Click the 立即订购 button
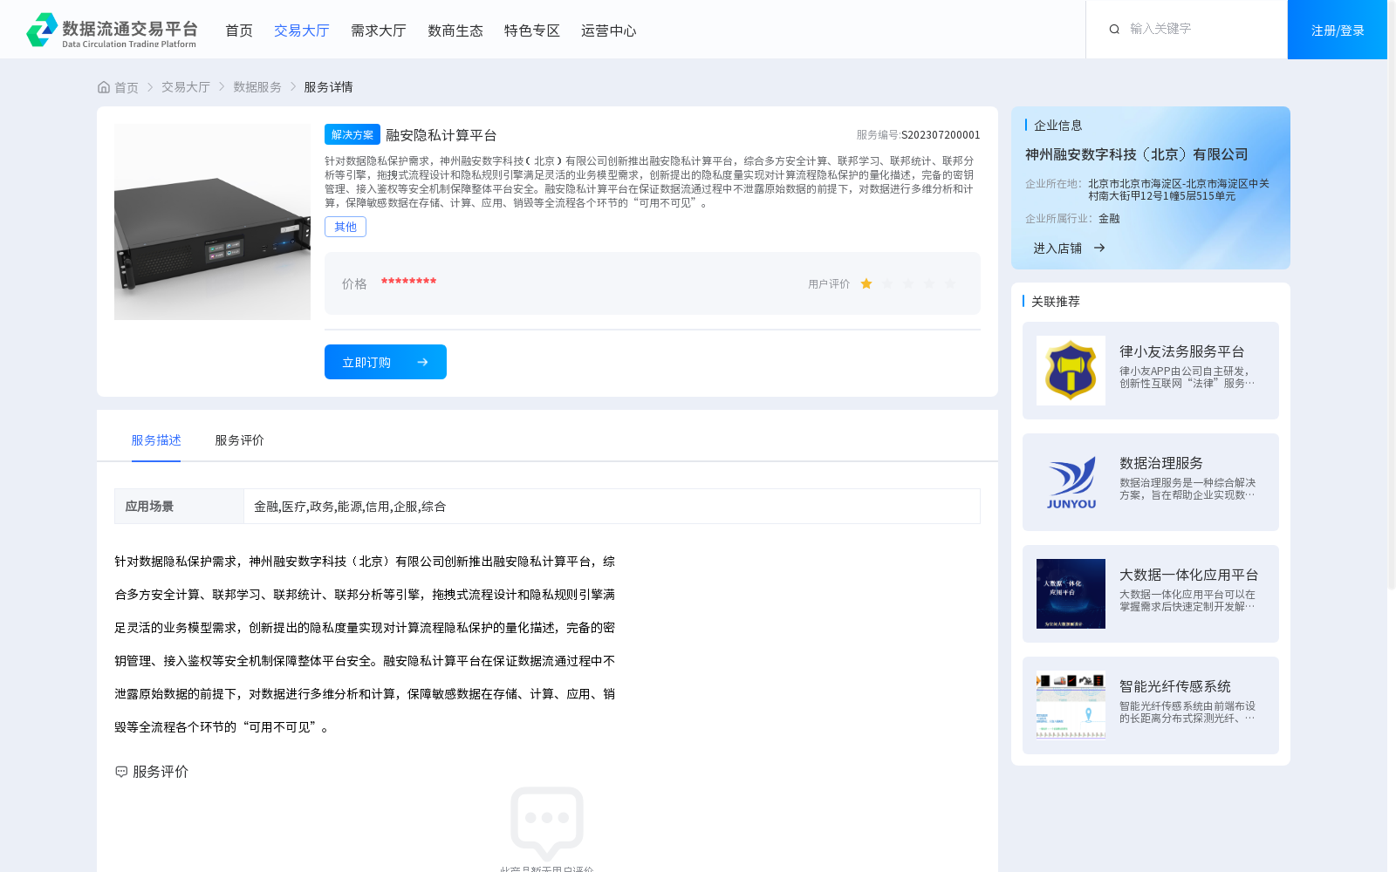This screenshot has width=1396, height=872. 386,362
